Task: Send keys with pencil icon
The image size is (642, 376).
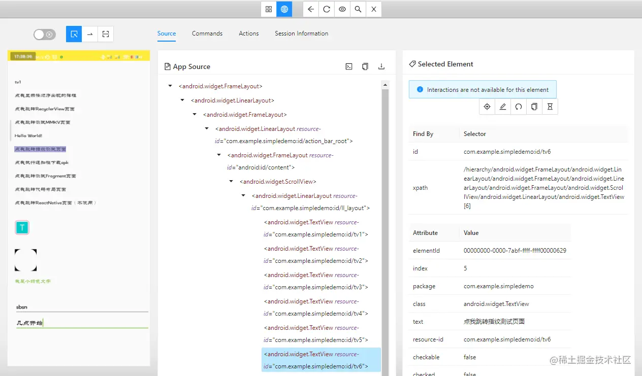Action: [x=503, y=107]
